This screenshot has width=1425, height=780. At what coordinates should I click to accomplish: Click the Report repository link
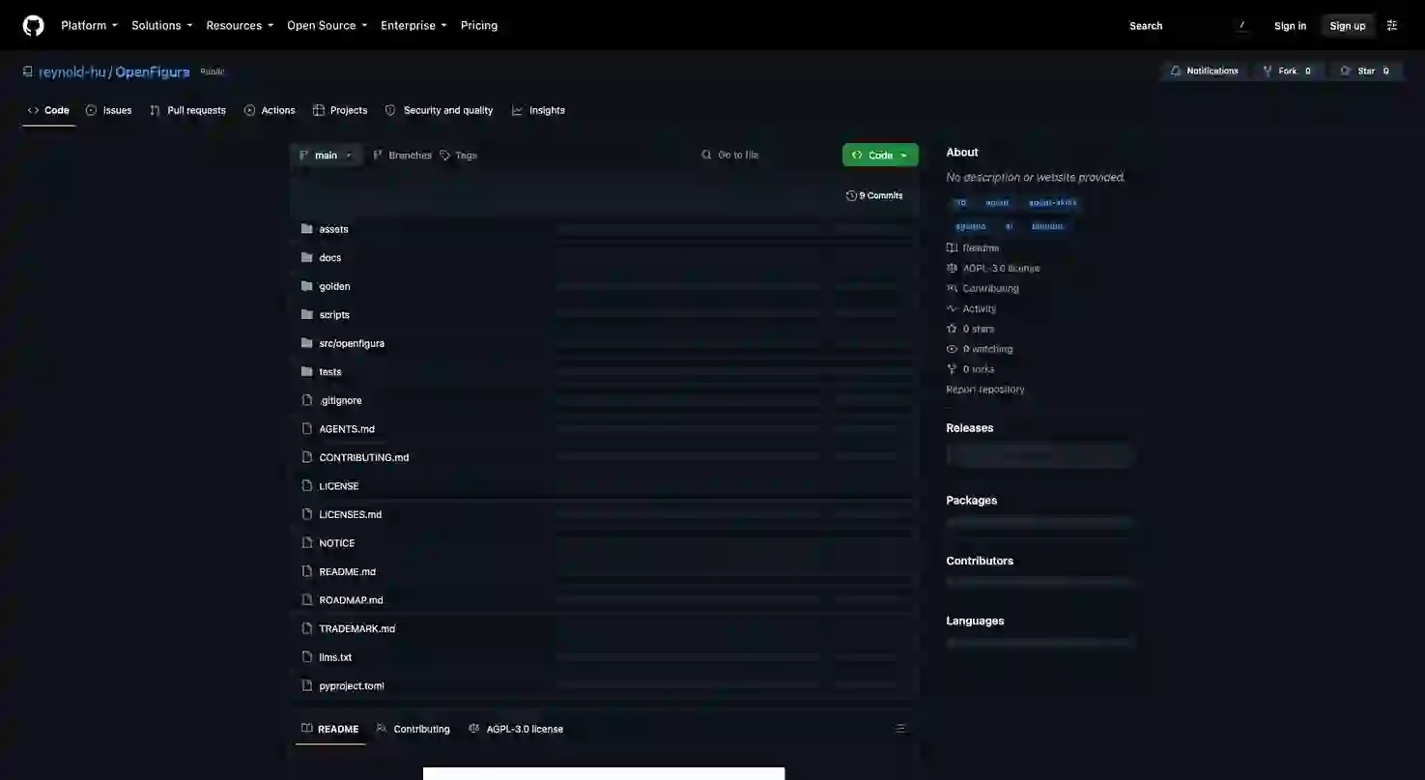(985, 390)
